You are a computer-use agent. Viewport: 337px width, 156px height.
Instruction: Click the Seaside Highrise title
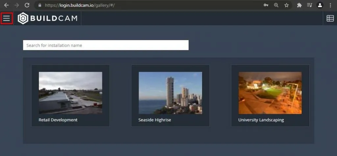click(x=155, y=120)
